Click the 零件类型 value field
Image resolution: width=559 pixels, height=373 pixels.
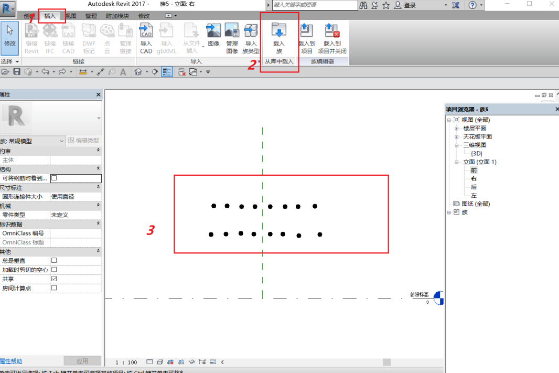point(76,215)
